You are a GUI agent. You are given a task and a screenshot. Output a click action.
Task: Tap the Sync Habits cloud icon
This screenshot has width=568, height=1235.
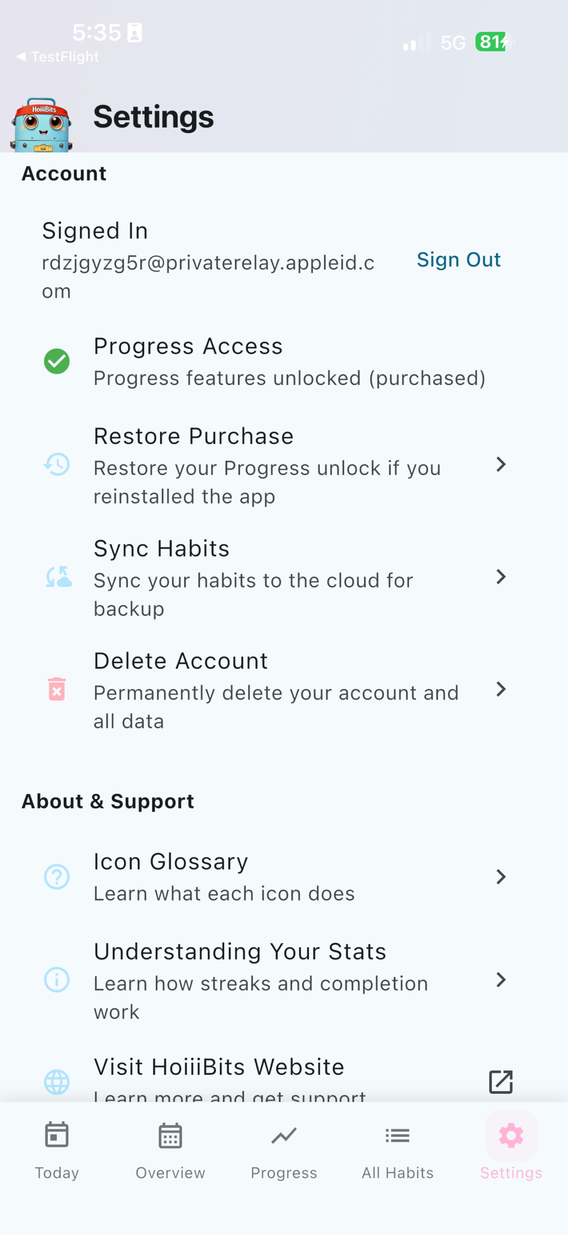pos(58,577)
